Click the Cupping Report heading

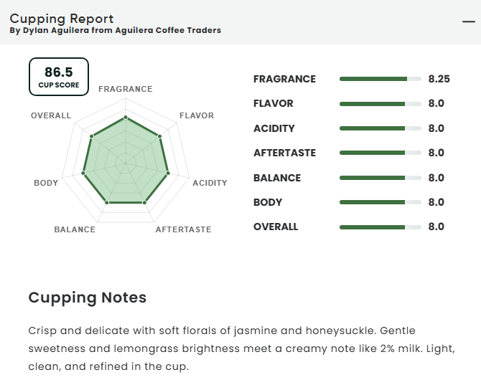[61, 19]
